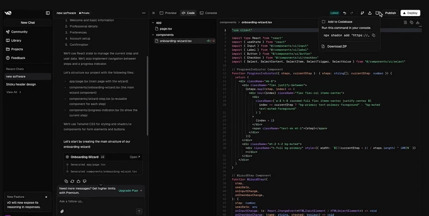Collapse the app folder in file tree
Image resolution: width=429 pixels, height=216 pixels.
pos(153,23)
